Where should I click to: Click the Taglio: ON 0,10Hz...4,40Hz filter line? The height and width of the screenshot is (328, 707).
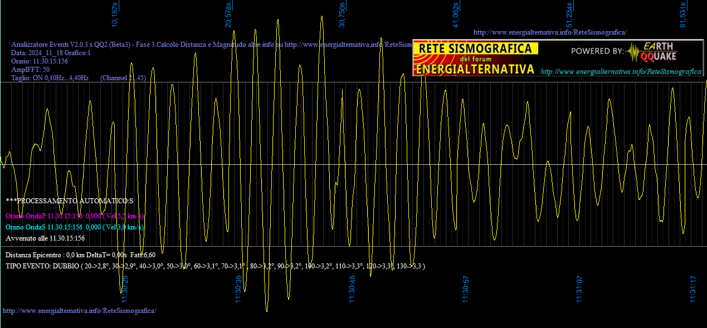click(79, 78)
